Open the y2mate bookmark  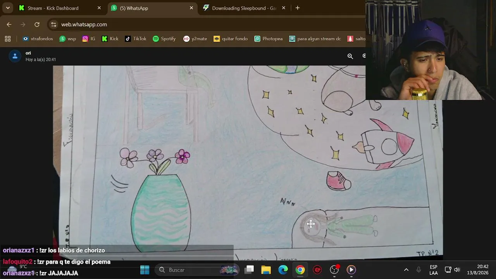pyautogui.click(x=195, y=39)
